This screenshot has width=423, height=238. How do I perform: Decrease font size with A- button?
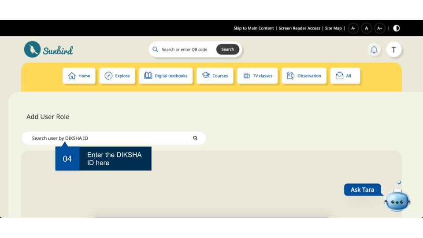point(353,28)
